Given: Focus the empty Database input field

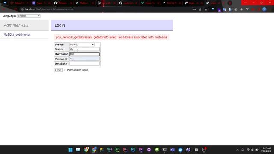Looking at the screenshot, I should click(84, 64).
